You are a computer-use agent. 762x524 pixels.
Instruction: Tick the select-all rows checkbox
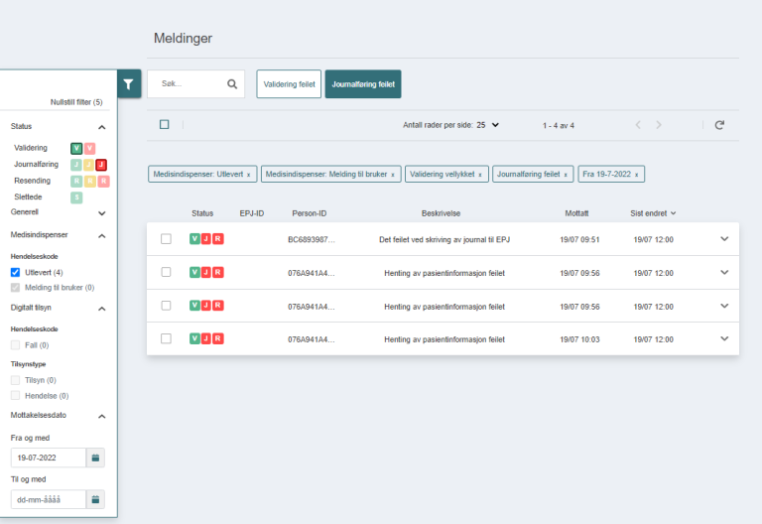point(165,125)
